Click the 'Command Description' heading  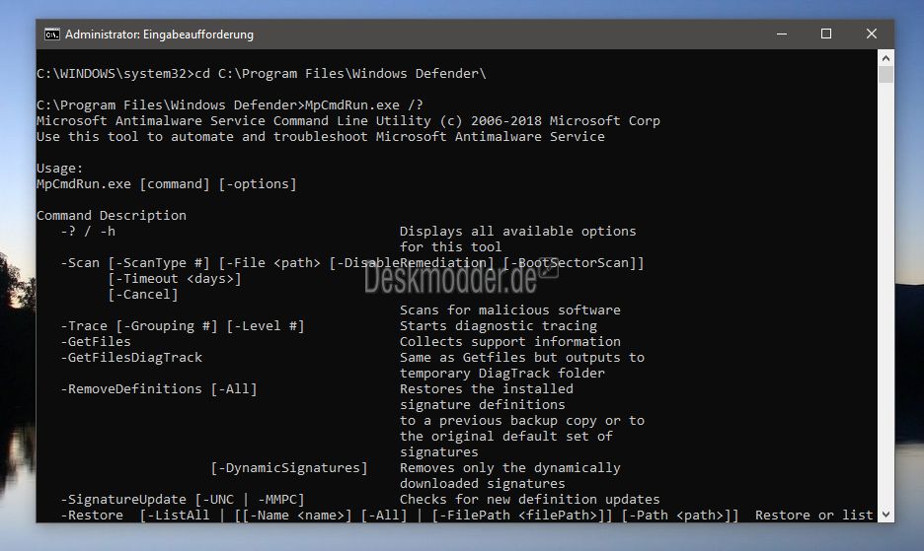click(x=112, y=216)
